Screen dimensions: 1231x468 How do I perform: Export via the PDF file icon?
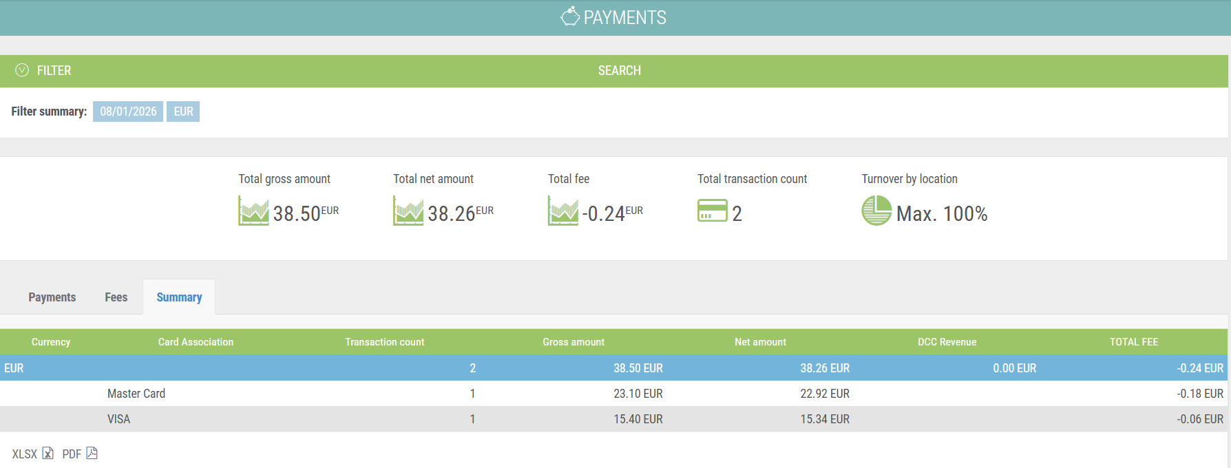coord(92,453)
